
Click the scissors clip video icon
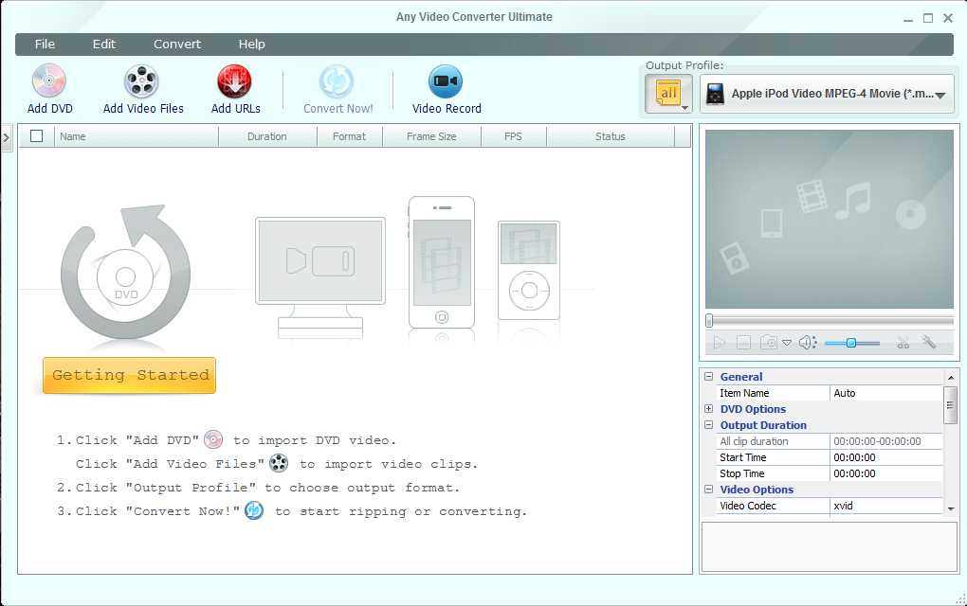[903, 343]
